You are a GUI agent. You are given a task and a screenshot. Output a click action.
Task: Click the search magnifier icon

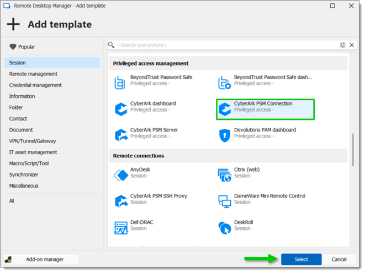(x=112, y=45)
